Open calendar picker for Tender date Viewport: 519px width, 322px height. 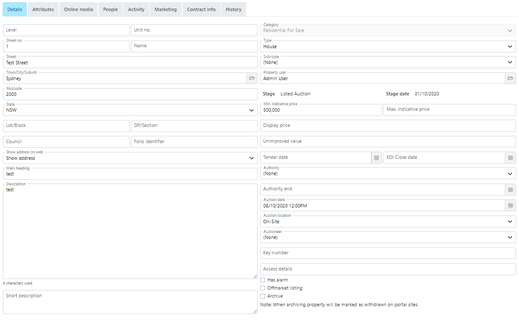coord(377,158)
